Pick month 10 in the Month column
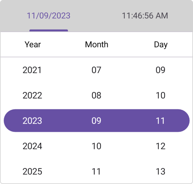 [96, 146]
